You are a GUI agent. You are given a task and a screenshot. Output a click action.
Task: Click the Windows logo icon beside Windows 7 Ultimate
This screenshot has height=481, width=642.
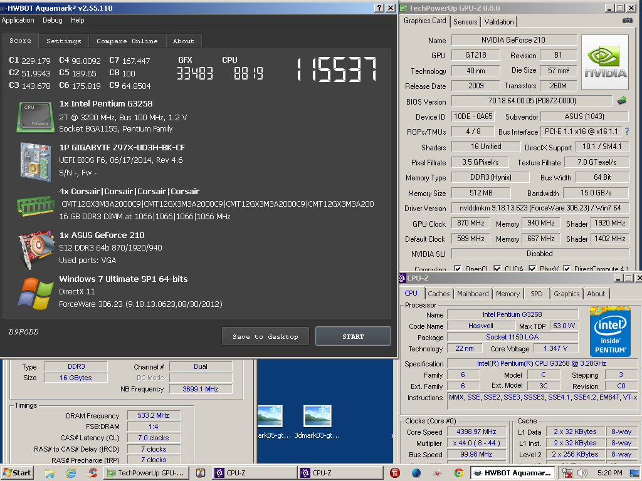coord(35,293)
